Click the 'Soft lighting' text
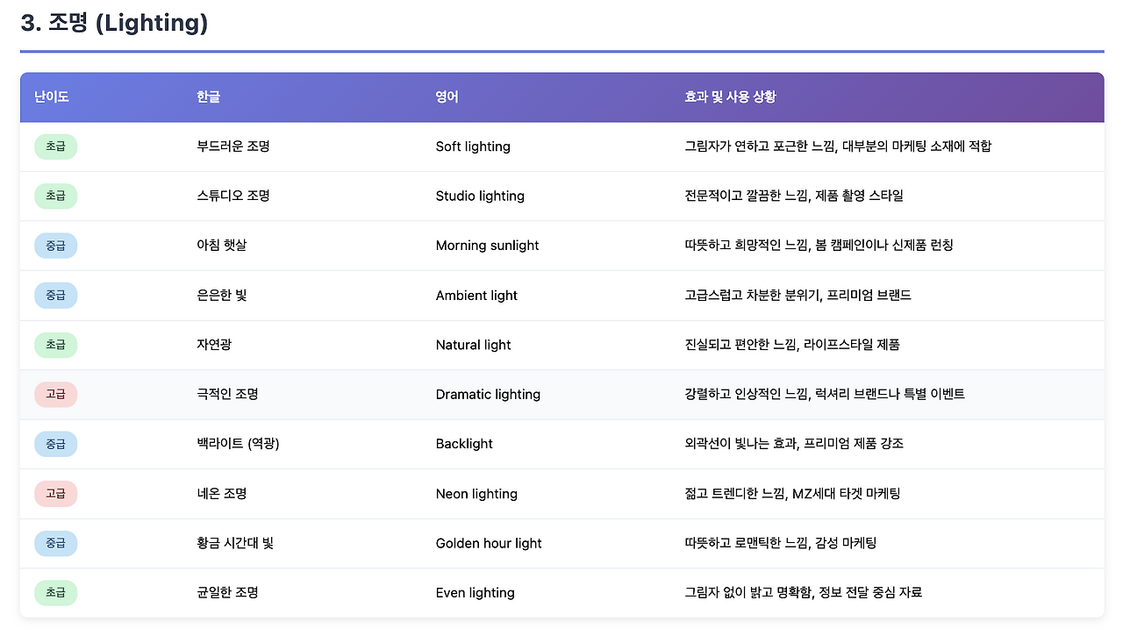 coord(473,146)
